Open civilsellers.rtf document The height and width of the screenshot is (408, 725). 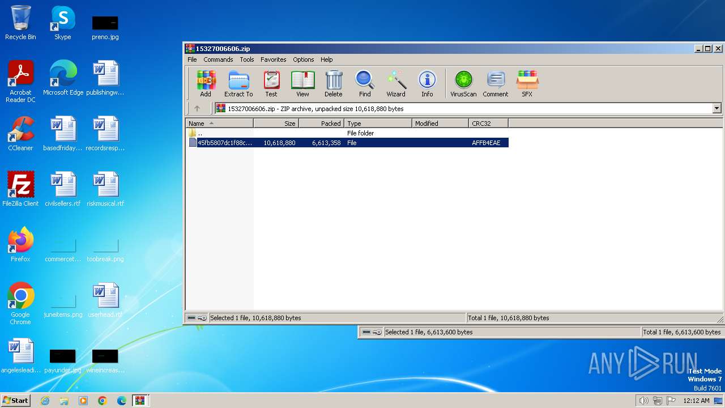click(63, 189)
